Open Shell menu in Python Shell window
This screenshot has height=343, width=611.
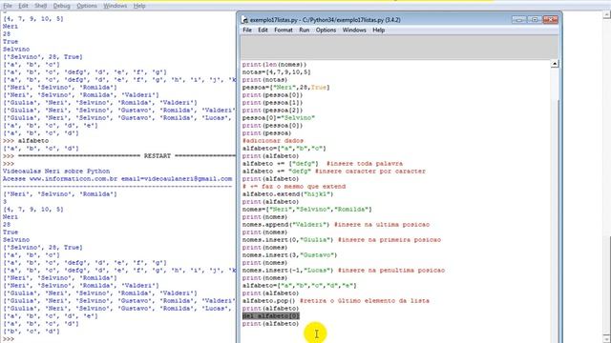click(x=40, y=6)
